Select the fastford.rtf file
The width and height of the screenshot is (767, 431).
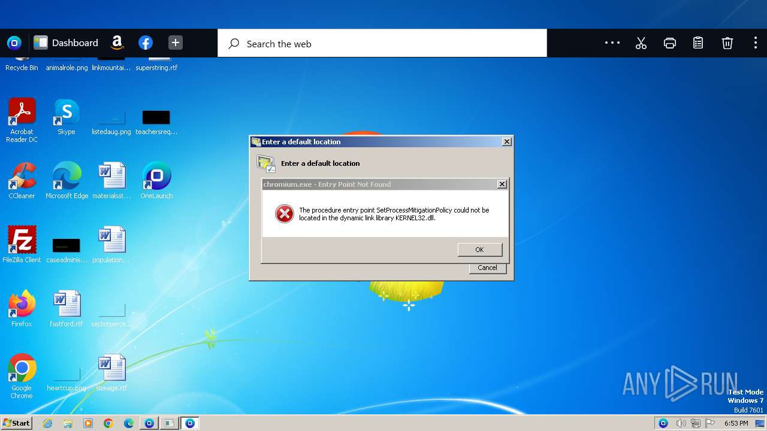point(67,309)
